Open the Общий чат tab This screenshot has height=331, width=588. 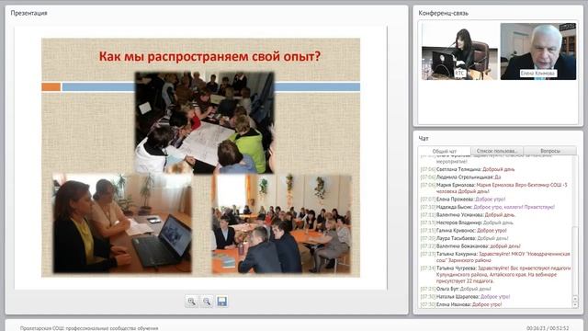click(445, 151)
